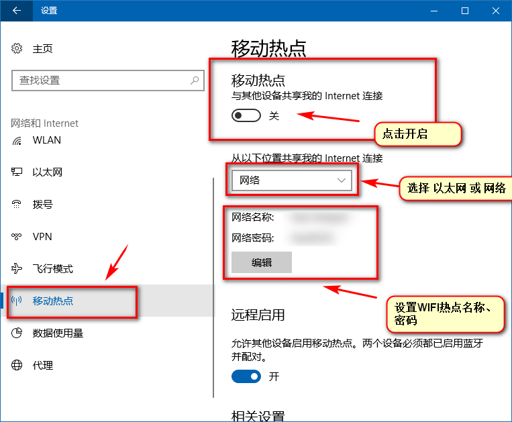Go to 主页 settings home

pos(42,49)
